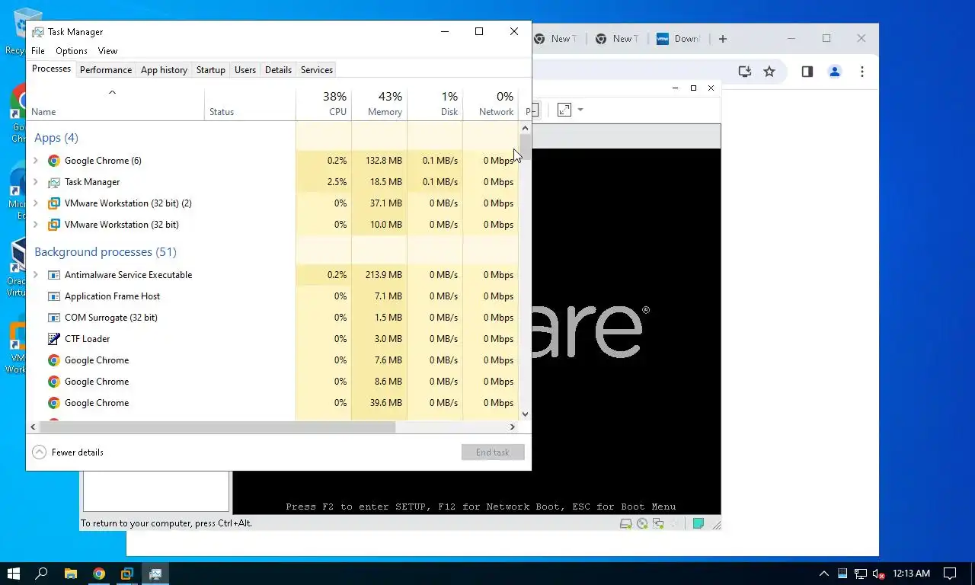Click Task Manager taskbar icon
This screenshot has height=585, width=975.
[x=155, y=574]
